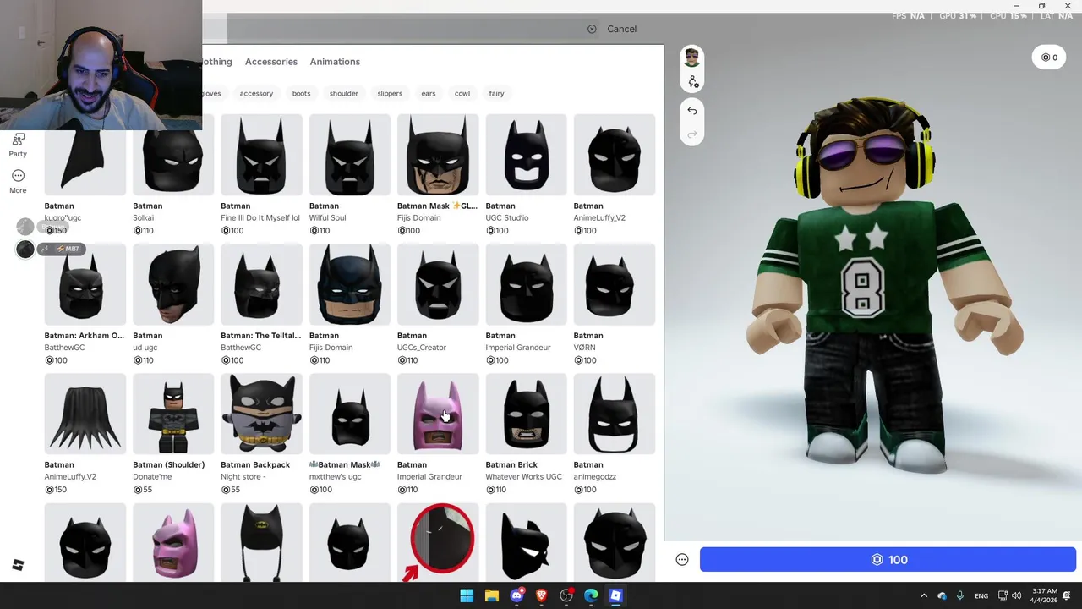Switch to the Animations tab
This screenshot has height=609, width=1082.
pyautogui.click(x=335, y=62)
